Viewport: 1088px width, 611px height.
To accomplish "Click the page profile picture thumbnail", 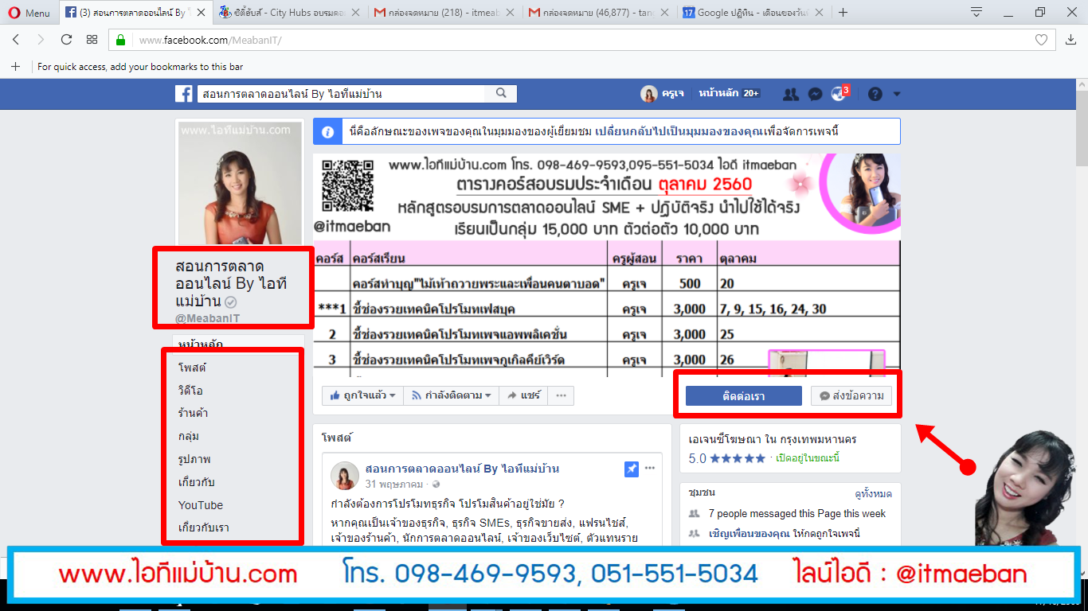I will 239,183.
